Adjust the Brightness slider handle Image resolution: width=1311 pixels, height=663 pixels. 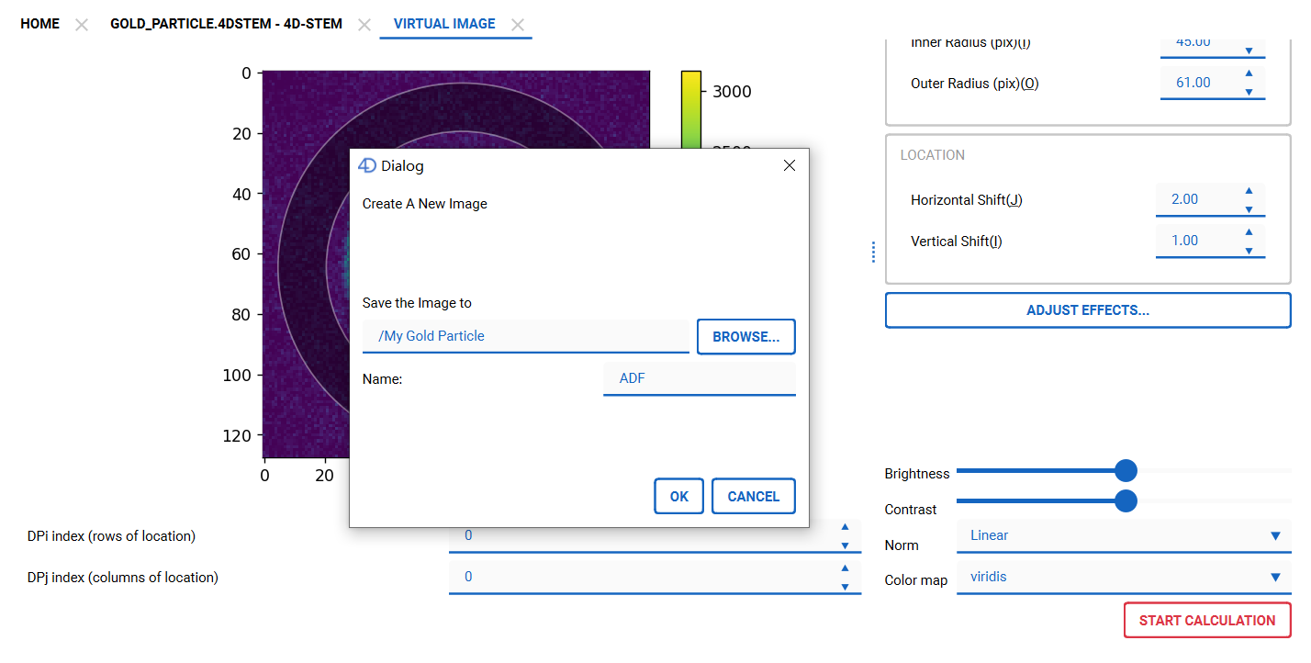pos(1126,471)
